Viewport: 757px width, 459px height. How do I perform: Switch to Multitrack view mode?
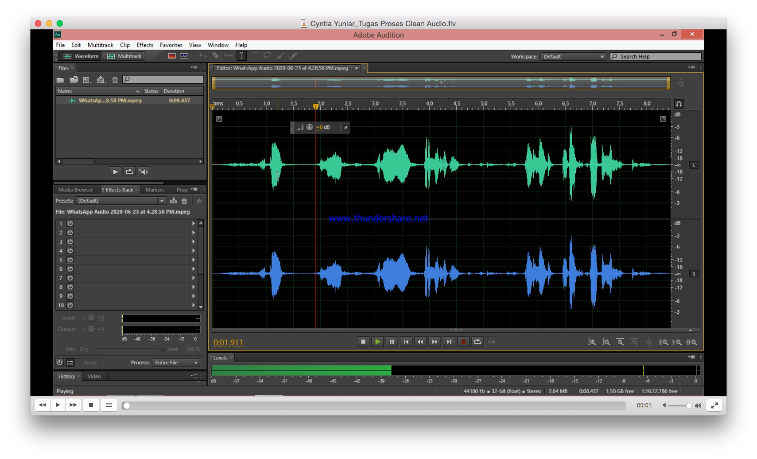point(124,55)
